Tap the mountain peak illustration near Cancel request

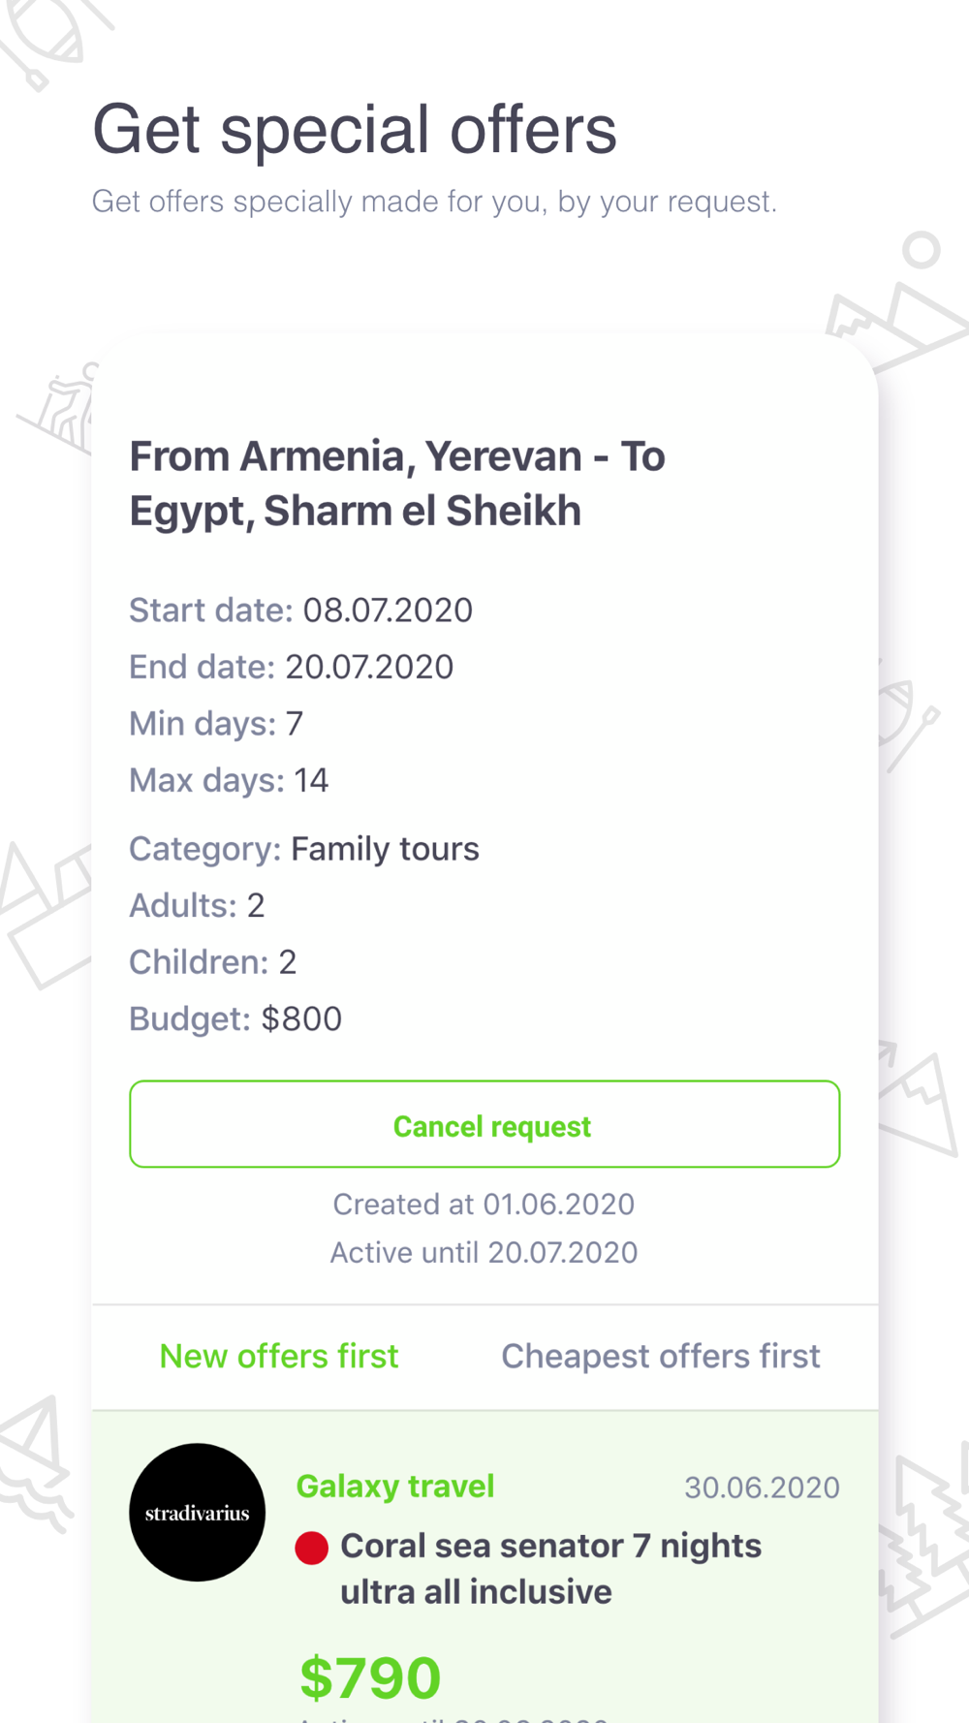[x=919, y=1100]
